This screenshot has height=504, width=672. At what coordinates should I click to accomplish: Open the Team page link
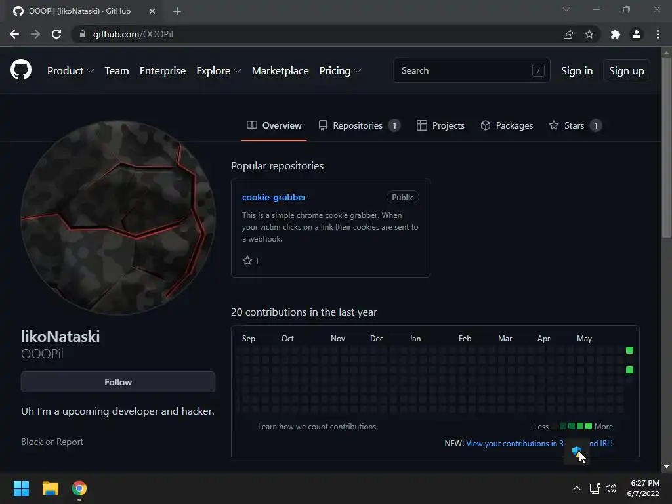pos(117,71)
